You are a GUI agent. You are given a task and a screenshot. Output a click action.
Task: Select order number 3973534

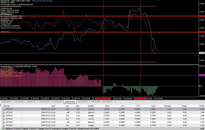click(x=9, y=125)
